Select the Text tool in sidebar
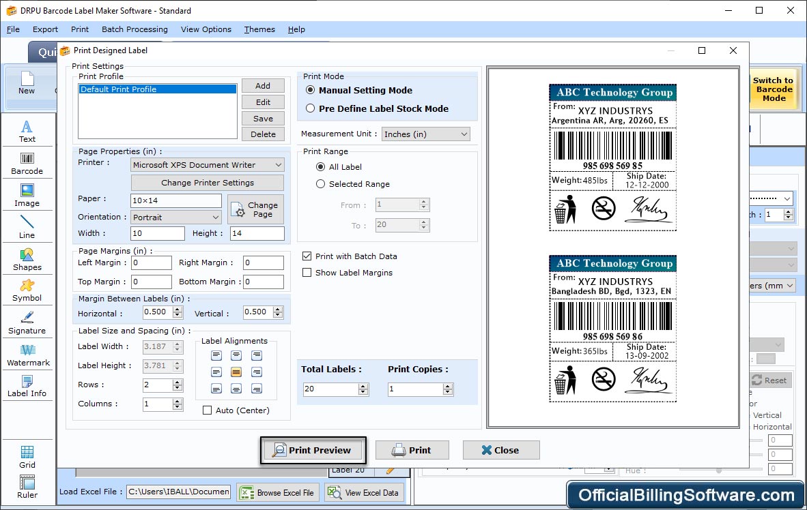This screenshot has height=510, width=807. [27, 131]
